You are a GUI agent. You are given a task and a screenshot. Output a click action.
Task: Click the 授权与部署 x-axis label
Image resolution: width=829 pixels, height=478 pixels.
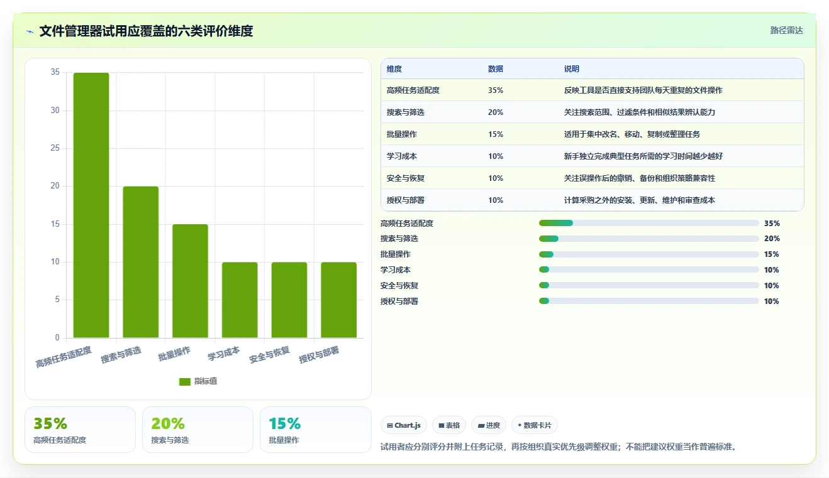(x=320, y=354)
